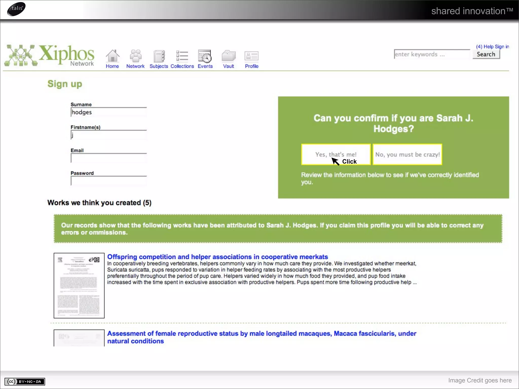Open the (4) notifications link
This screenshot has height=389, width=519.
click(479, 47)
